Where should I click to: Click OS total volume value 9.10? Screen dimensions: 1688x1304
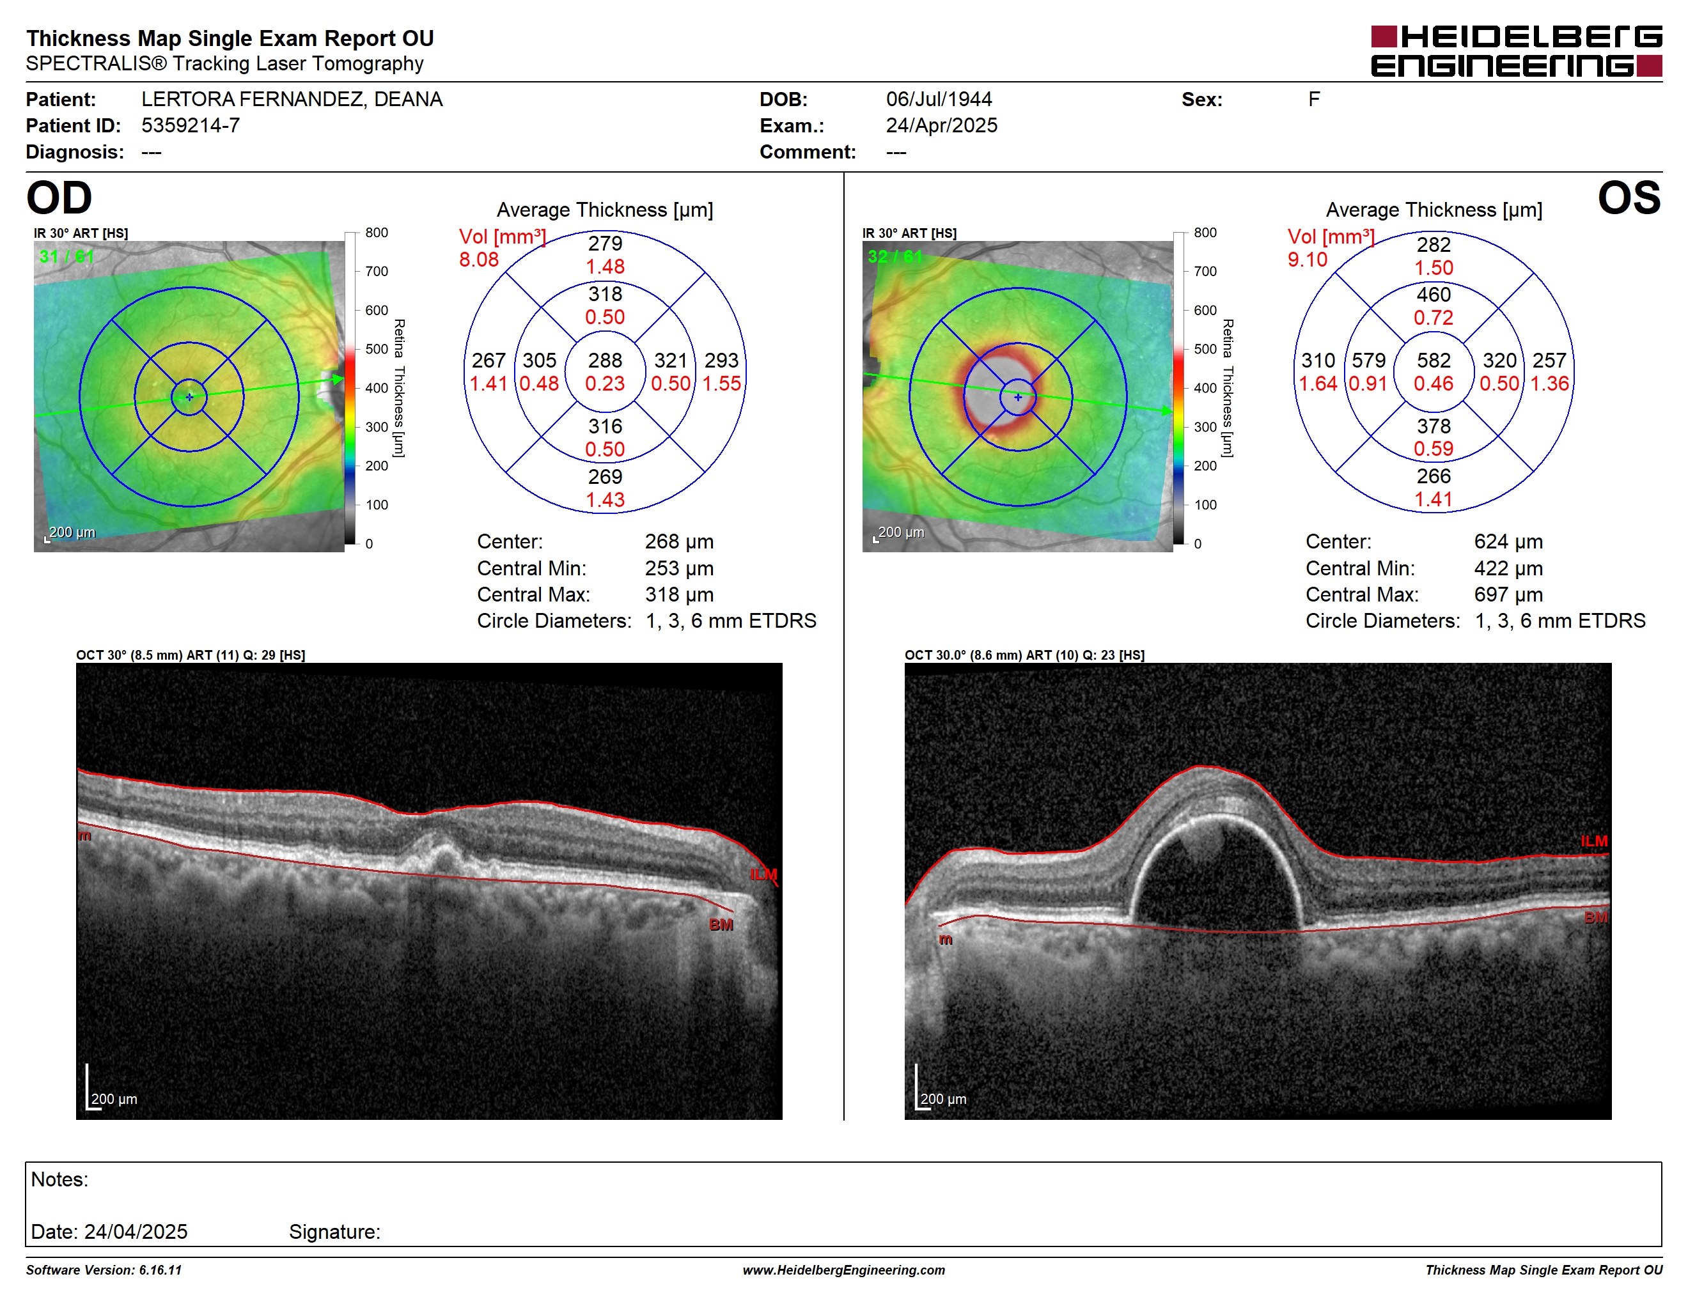click(x=1308, y=260)
